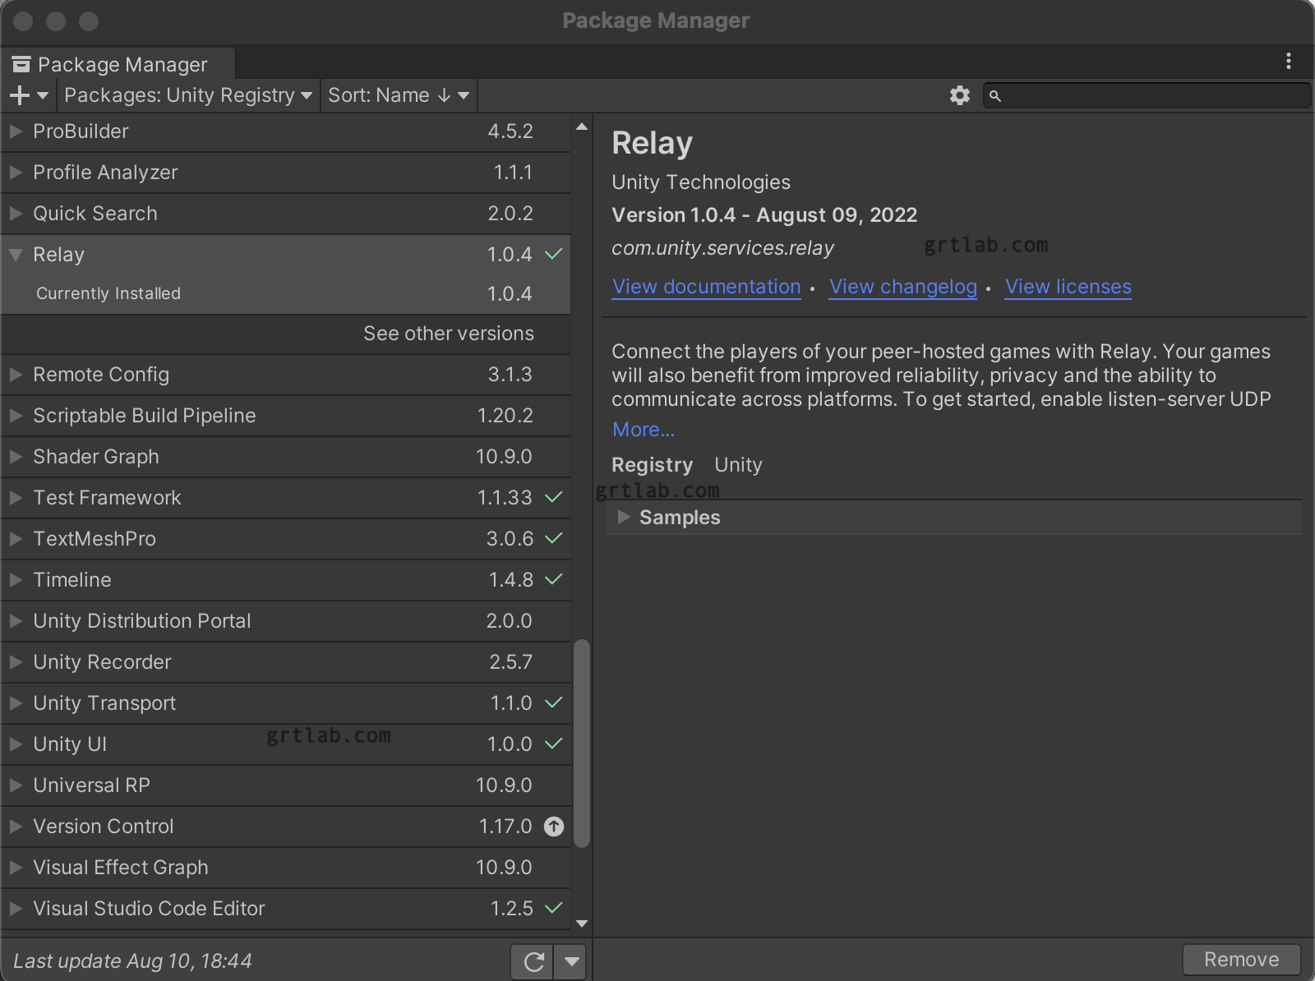
Task: Click the refresh packages icon
Action: (533, 960)
